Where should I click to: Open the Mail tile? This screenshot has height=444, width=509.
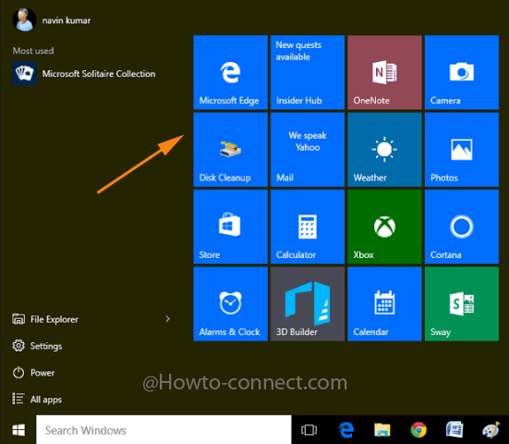click(x=308, y=150)
